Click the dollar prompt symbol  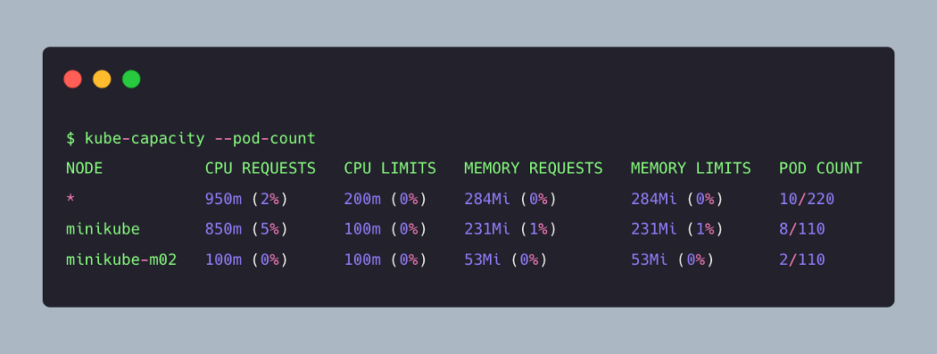coord(70,138)
